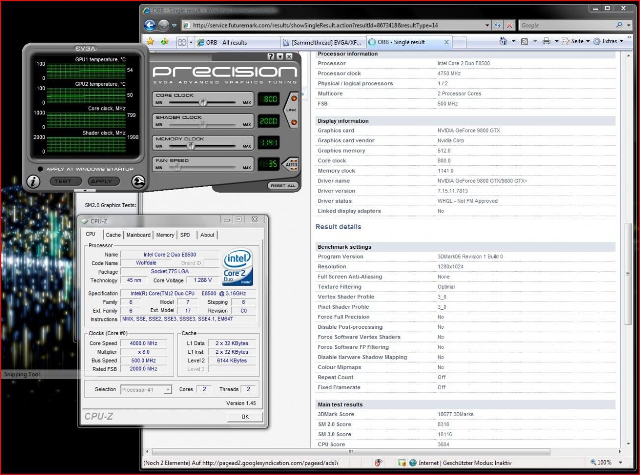Image resolution: width=640 pixels, height=475 pixels.
Task: Open the EVGA Precision information button
Action: 33,182
